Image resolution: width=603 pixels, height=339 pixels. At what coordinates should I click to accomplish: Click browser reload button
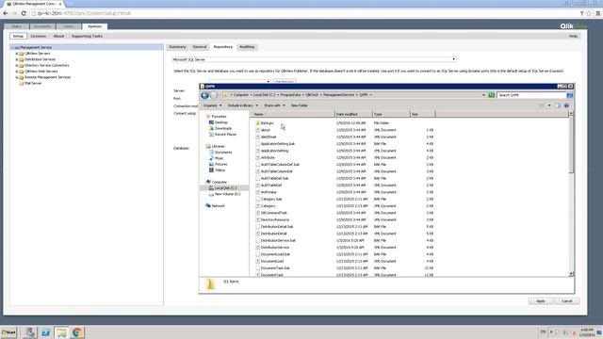(x=24, y=13)
